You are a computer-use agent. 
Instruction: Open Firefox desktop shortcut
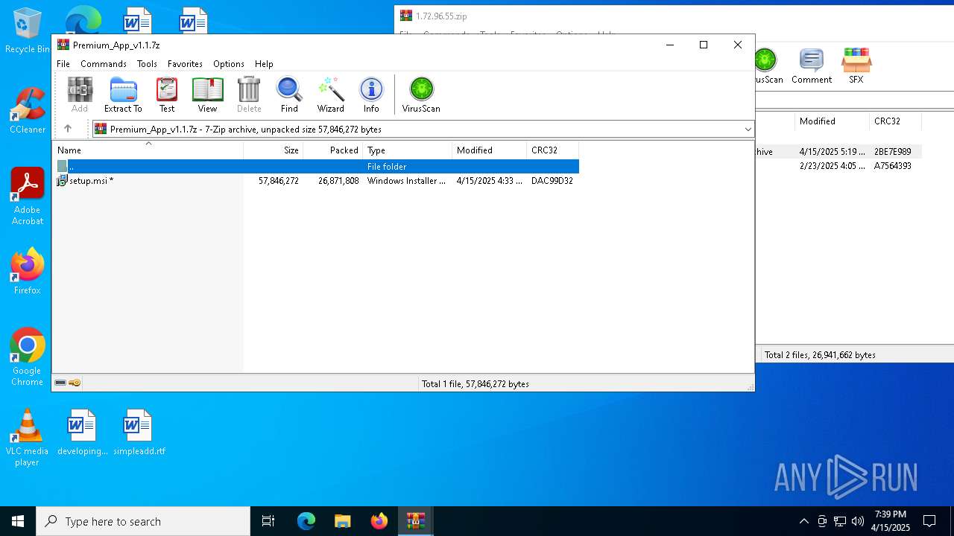pos(28,272)
